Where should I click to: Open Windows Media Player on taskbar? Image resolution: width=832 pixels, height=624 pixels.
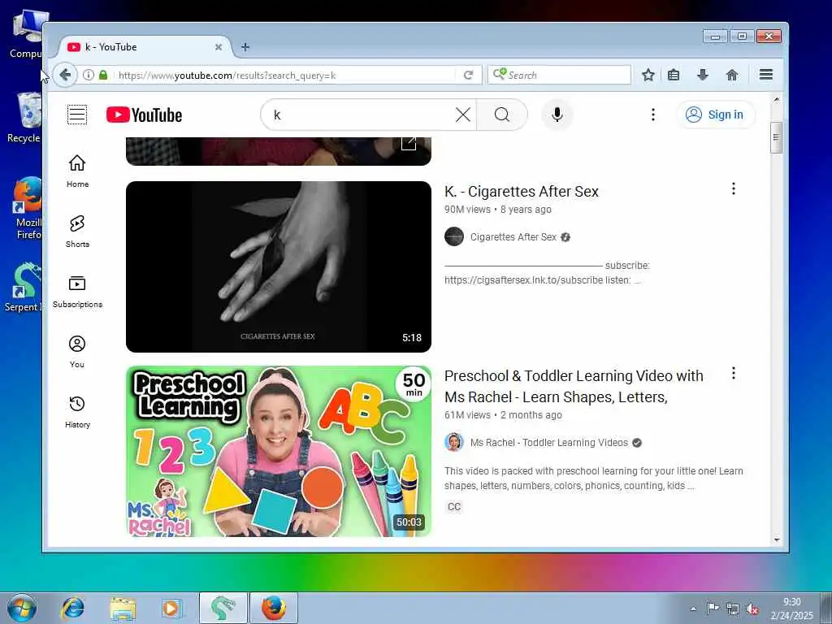(171, 608)
